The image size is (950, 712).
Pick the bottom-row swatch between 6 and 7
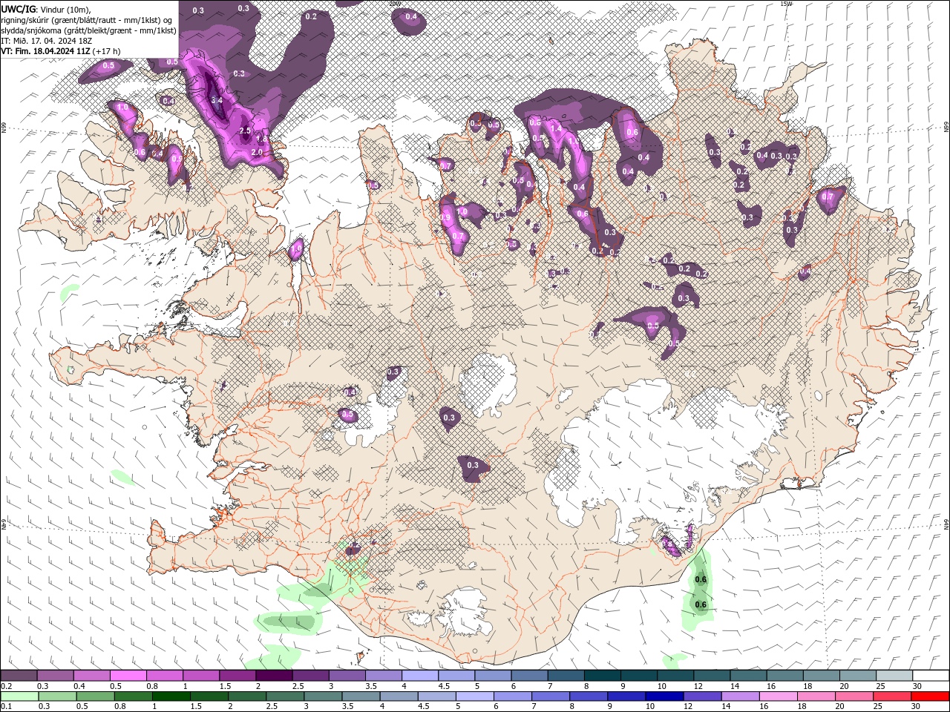[514, 696]
